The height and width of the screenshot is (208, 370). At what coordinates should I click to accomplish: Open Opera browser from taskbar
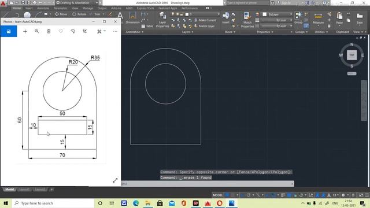[220, 203]
